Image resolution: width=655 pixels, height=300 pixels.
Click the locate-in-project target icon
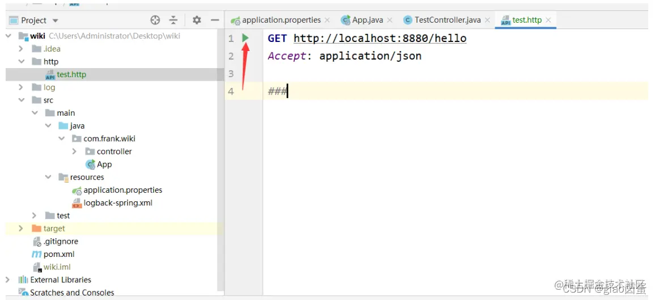(155, 20)
